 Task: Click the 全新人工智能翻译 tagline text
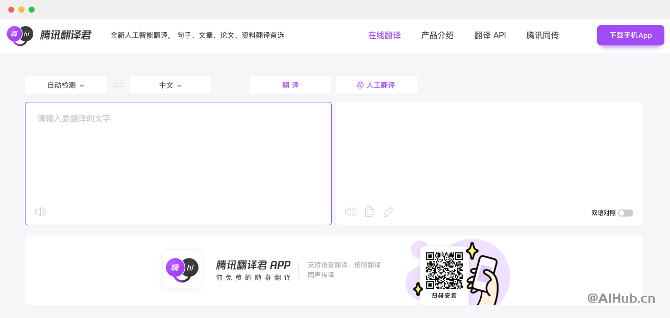pyautogui.click(x=197, y=35)
